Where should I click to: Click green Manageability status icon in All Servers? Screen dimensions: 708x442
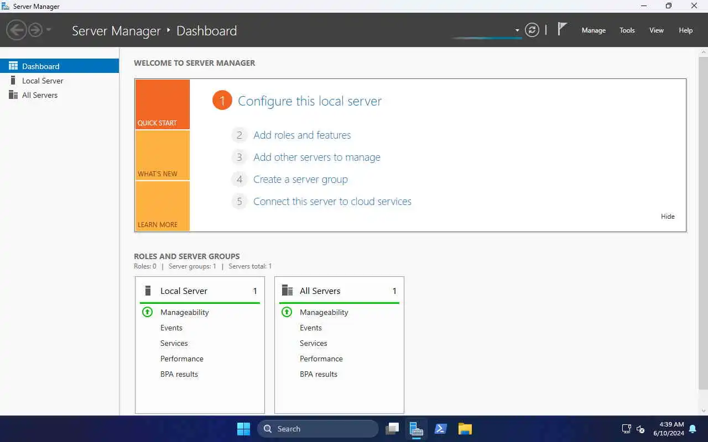pyautogui.click(x=287, y=312)
